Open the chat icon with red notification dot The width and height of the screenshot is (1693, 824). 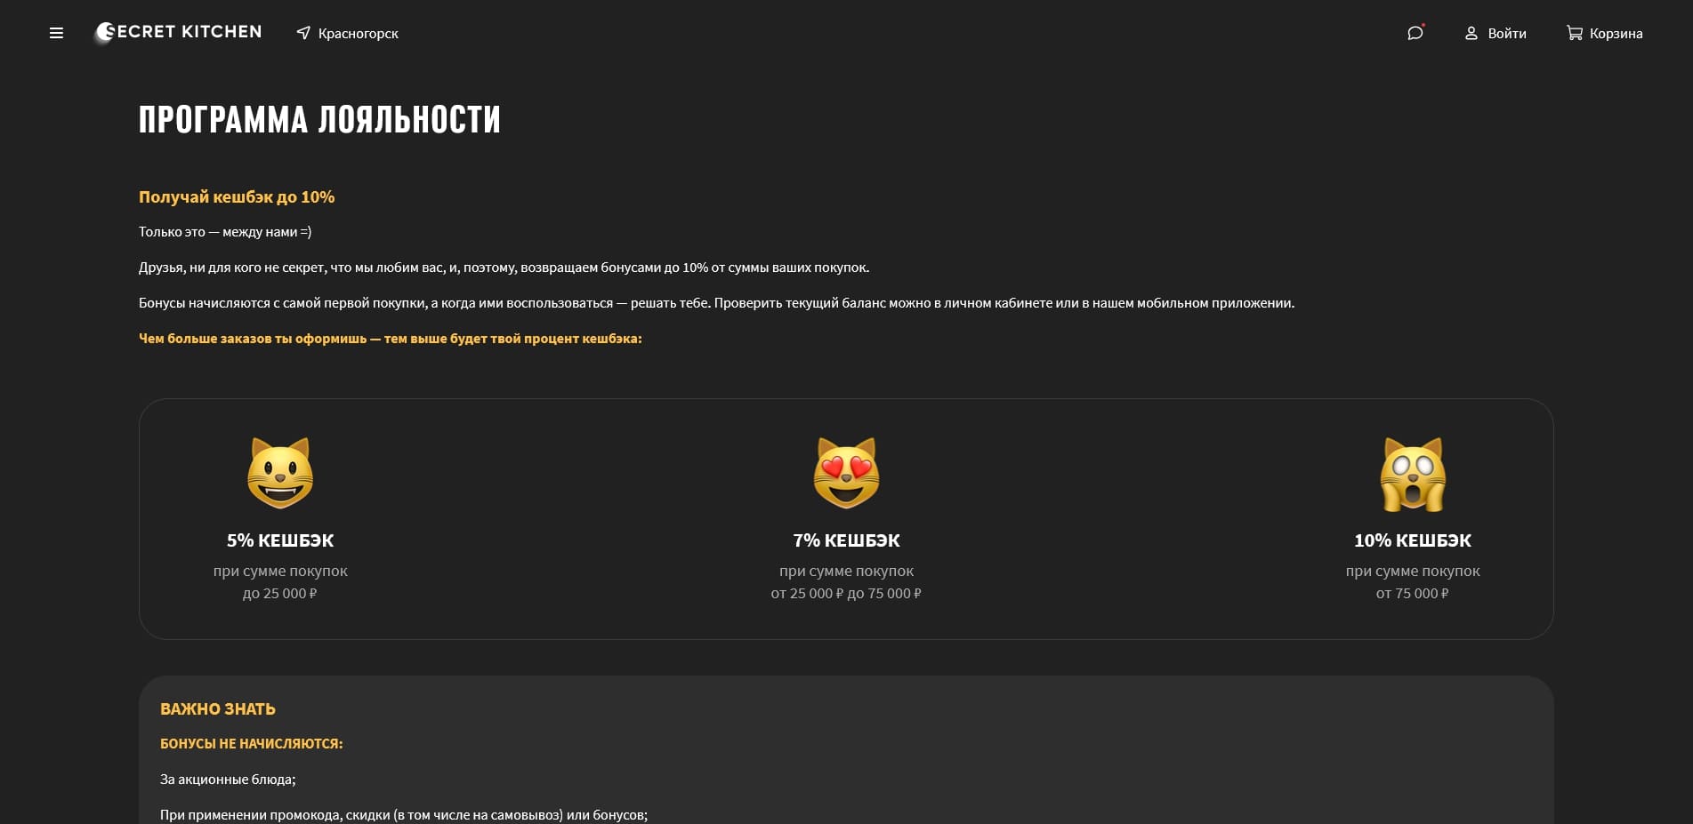1414,33
